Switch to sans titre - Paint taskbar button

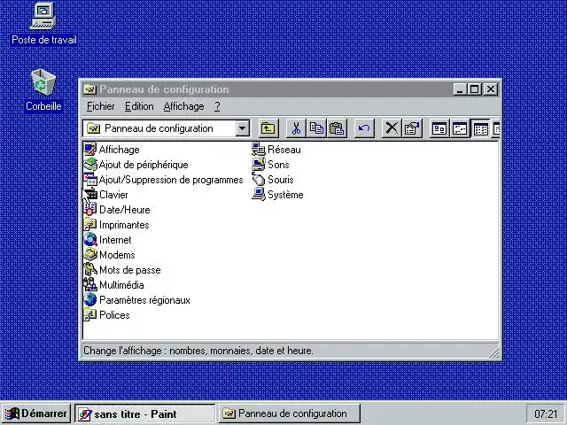(144, 413)
